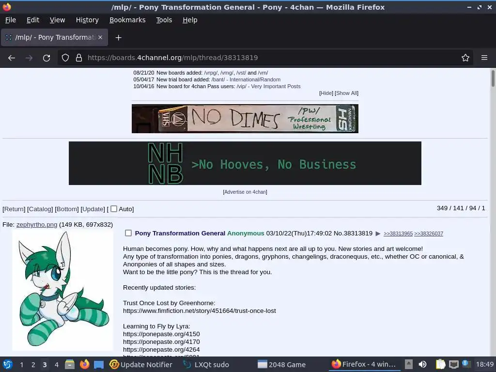This screenshot has width=496, height=372.
Task: Click the removable media eject icon
Action: coord(409,364)
